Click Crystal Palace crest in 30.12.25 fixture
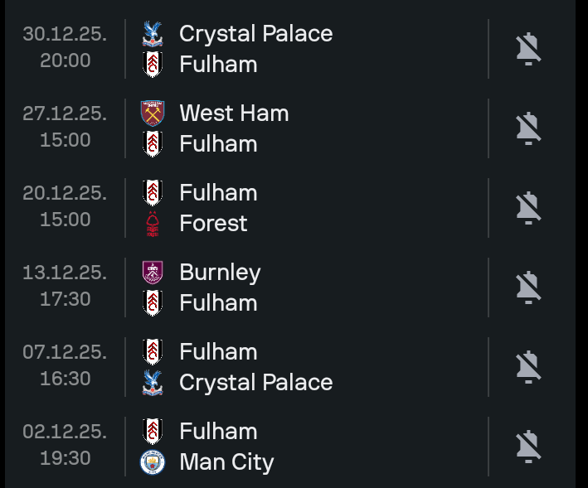The height and width of the screenshot is (488, 588). coord(153,34)
